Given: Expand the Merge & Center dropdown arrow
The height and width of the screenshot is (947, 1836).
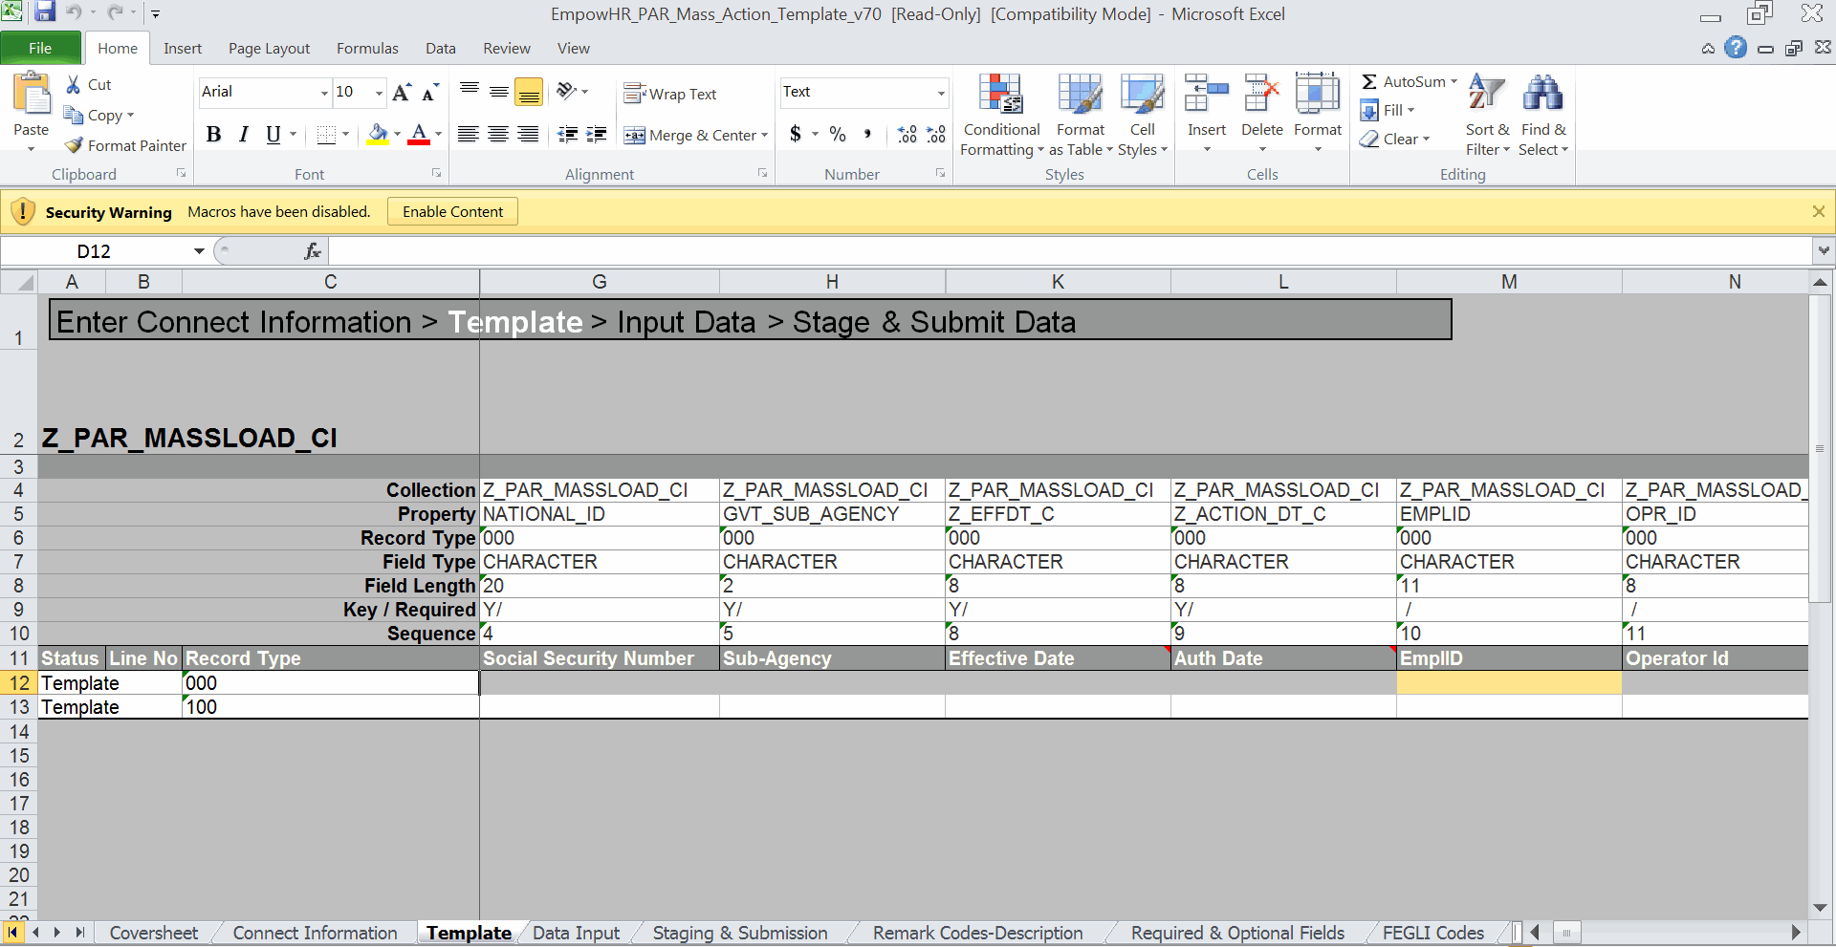Looking at the screenshot, I should coord(764,136).
